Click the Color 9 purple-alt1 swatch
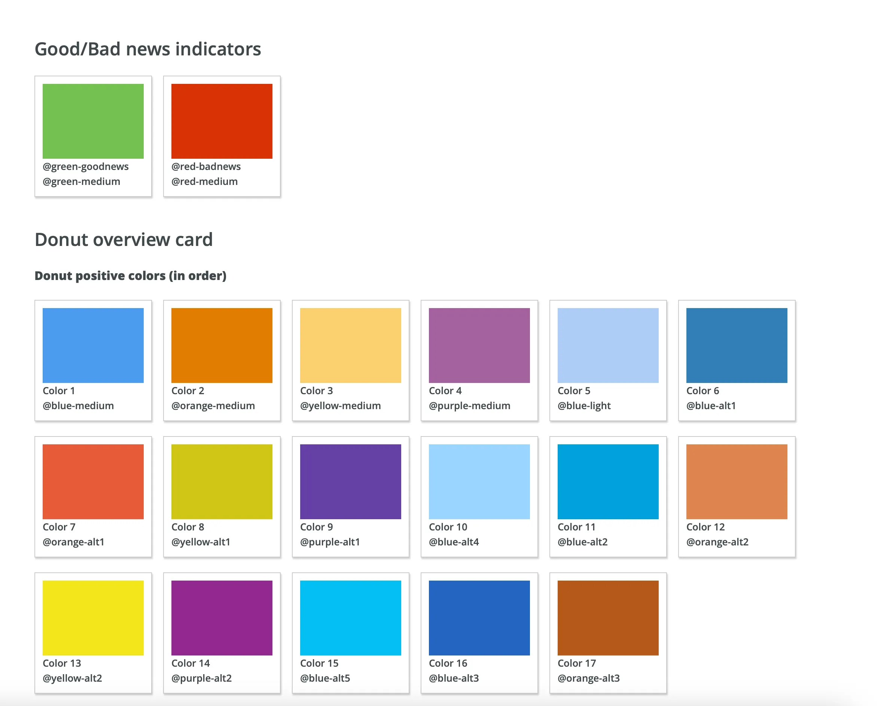 coord(351,481)
